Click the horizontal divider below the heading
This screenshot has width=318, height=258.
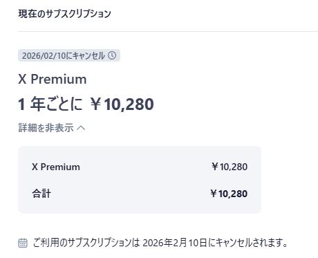point(167,31)
